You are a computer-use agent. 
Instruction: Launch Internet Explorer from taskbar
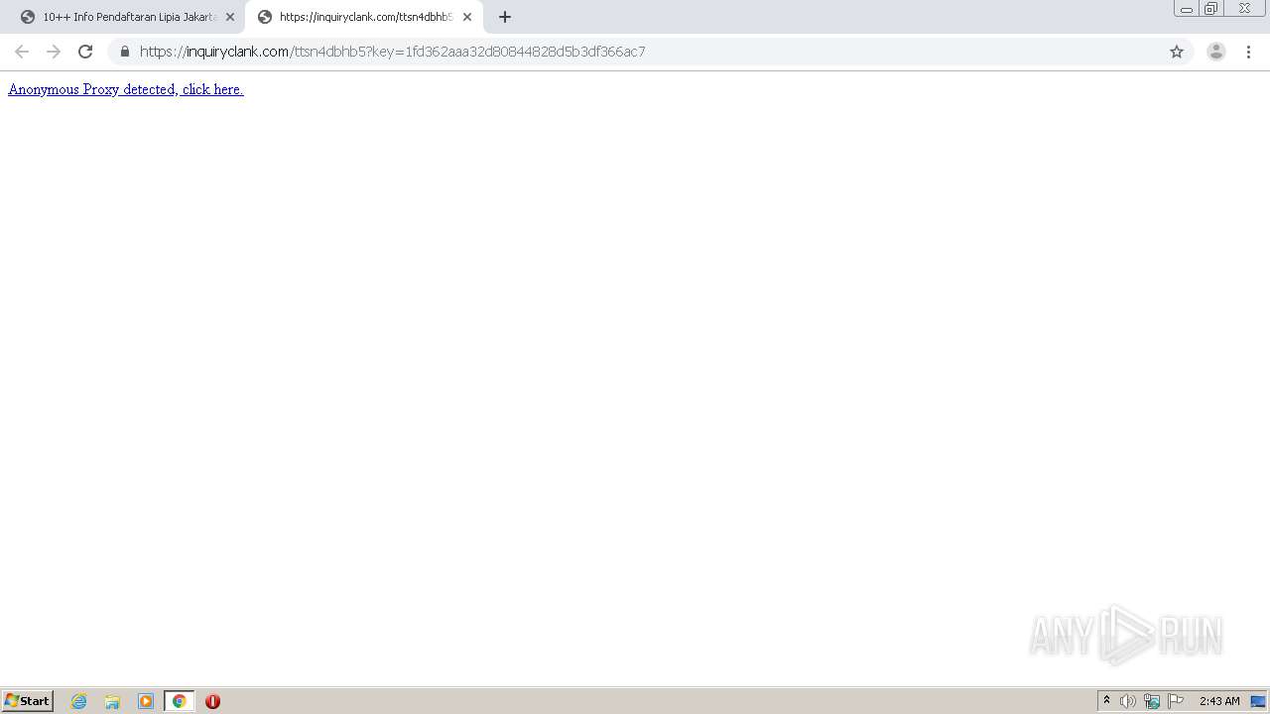pos(79,701)
